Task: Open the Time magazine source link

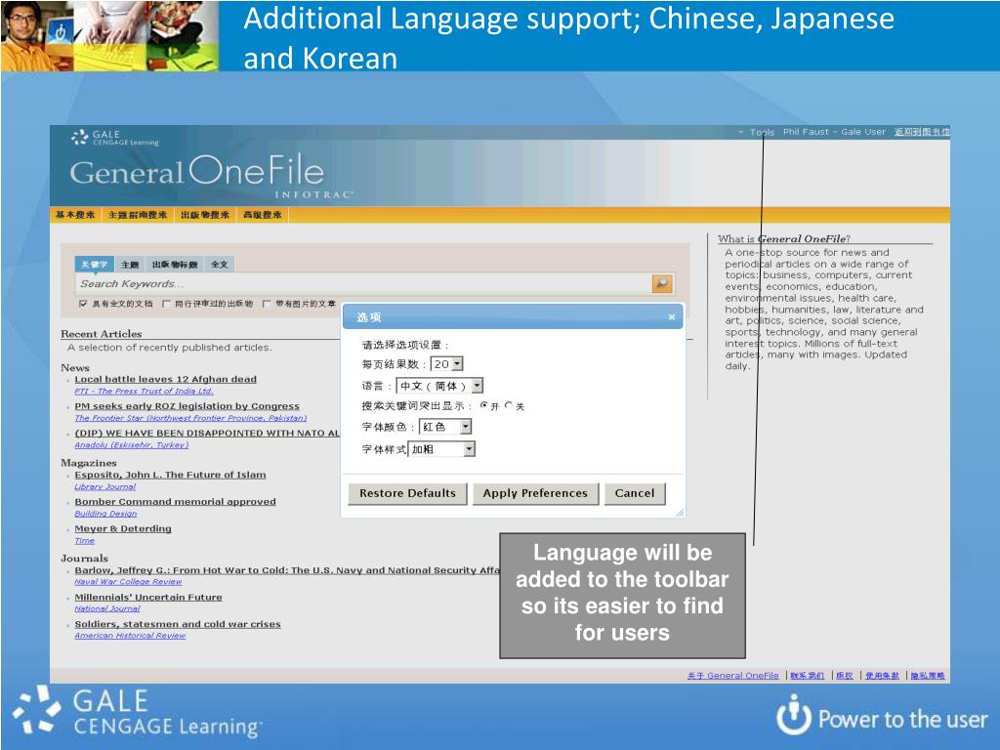Action: click(85, 541)
